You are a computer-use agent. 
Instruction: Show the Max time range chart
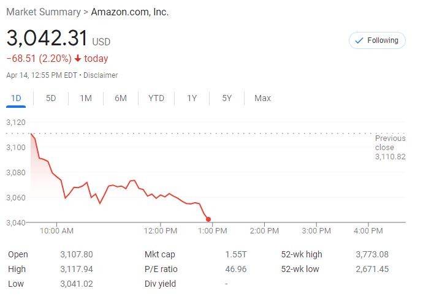[262, 98]
